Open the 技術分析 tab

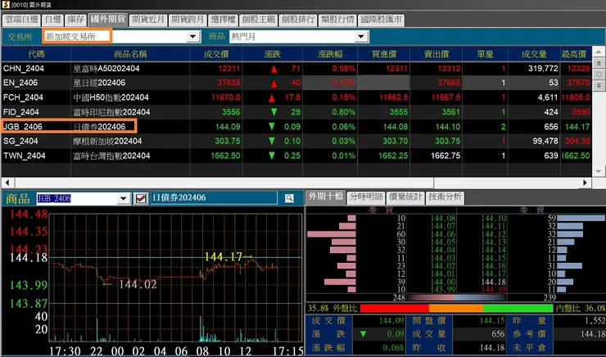pos(445,197)
